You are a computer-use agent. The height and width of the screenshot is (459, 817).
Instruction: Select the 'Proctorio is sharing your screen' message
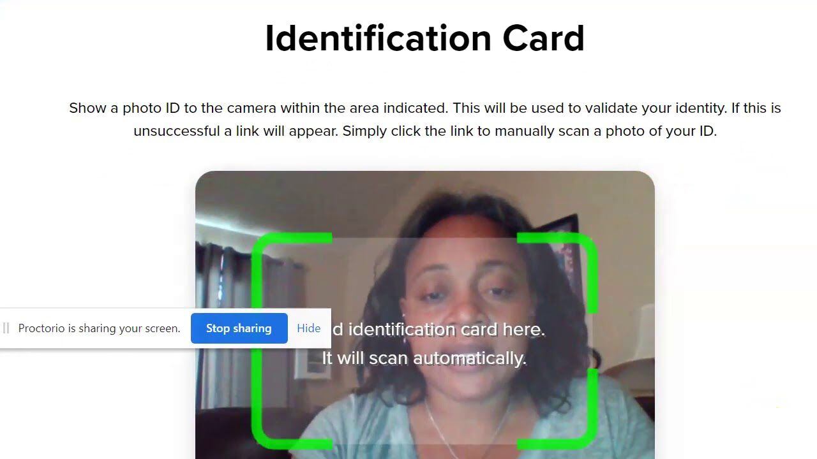pos(99,328)
